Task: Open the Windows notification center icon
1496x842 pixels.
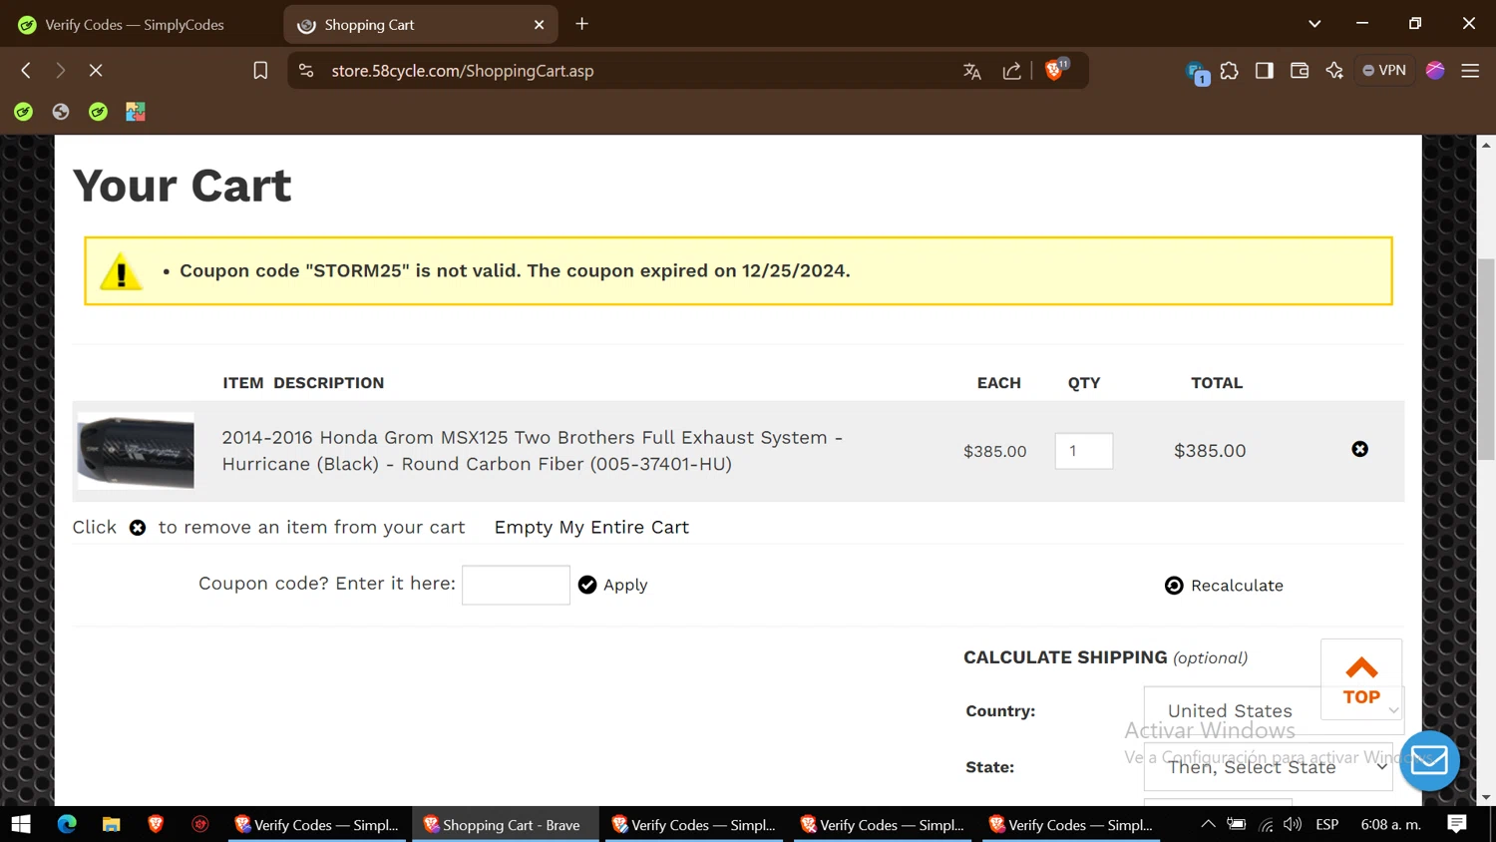Action: pos(1457,824)
